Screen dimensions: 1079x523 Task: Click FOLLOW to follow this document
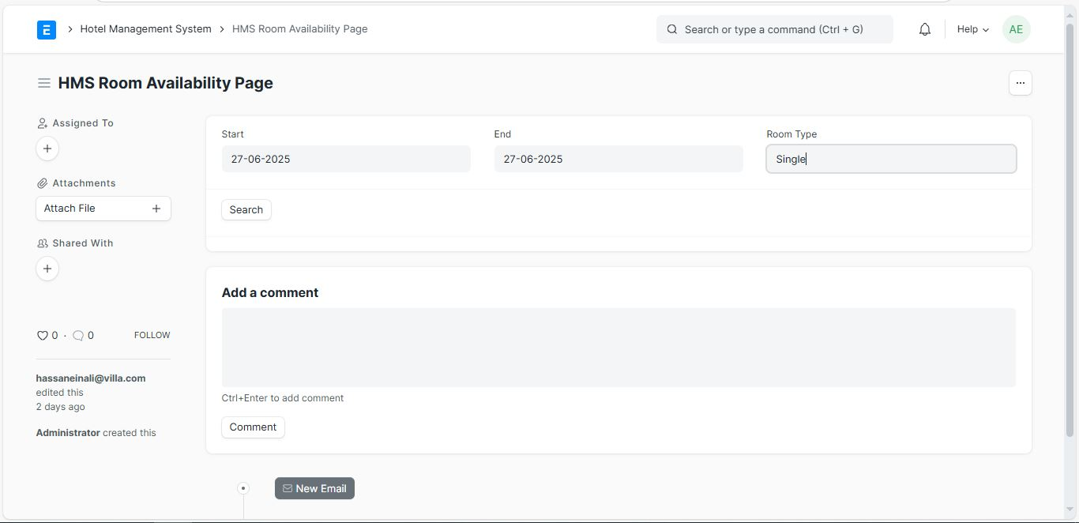pyautogui.click(x=152, y=335)
